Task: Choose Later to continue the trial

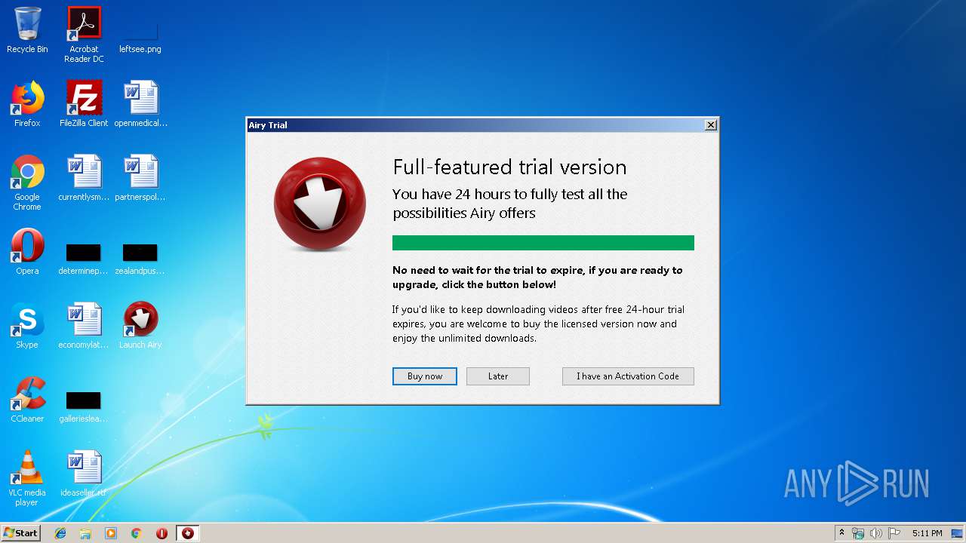Action: click(x=497, y=376)
